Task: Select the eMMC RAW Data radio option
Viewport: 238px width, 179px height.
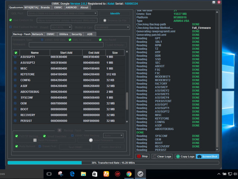Action: (42, 40)
